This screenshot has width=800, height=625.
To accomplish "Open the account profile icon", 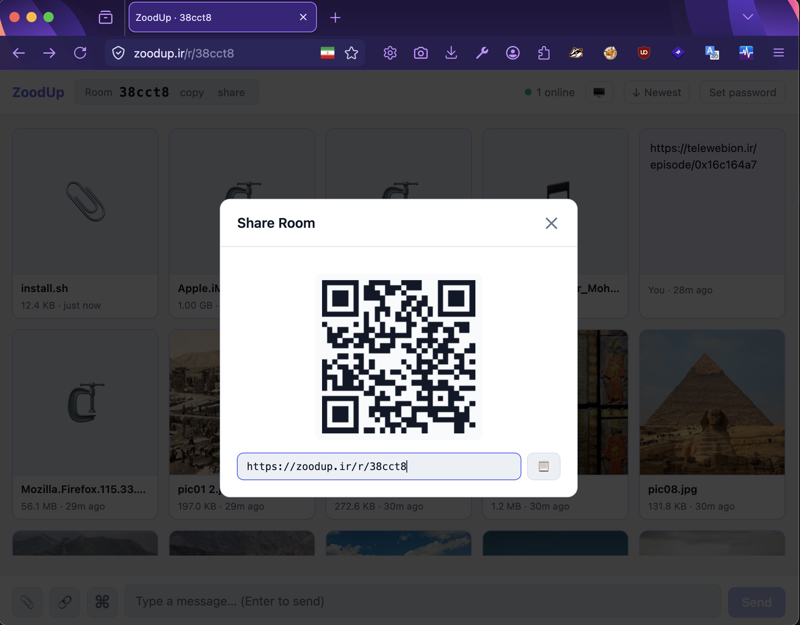I will click(512, 53).
